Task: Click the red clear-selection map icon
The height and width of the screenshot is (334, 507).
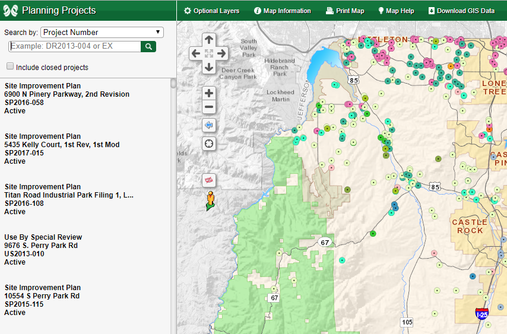Action: click(209, 179)
